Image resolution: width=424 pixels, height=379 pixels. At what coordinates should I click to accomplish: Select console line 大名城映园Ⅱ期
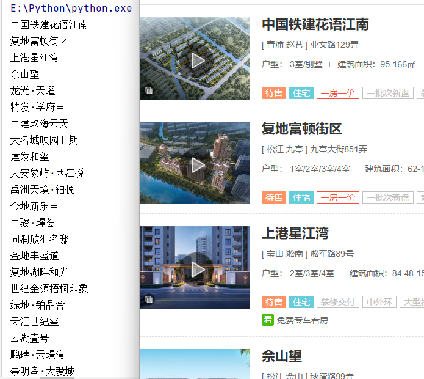pos(44,141)
